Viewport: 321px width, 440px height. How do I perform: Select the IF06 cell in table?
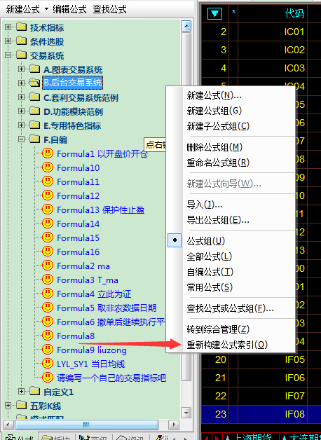272,378
